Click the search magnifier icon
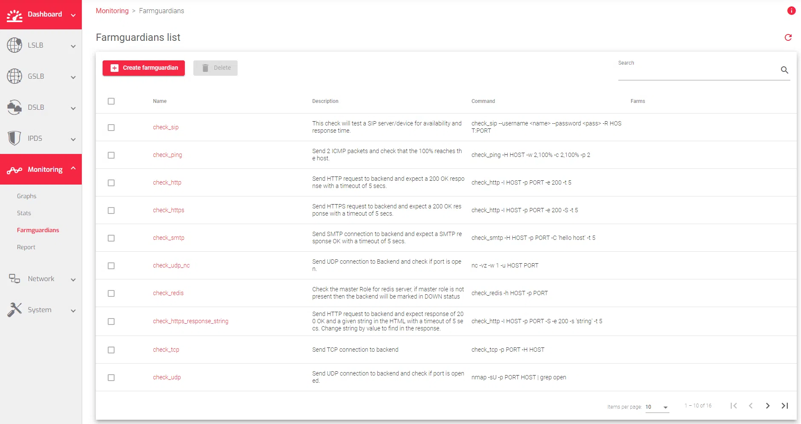Image resolution: width=801 pixels, height=424 pixels. (784, 70)
